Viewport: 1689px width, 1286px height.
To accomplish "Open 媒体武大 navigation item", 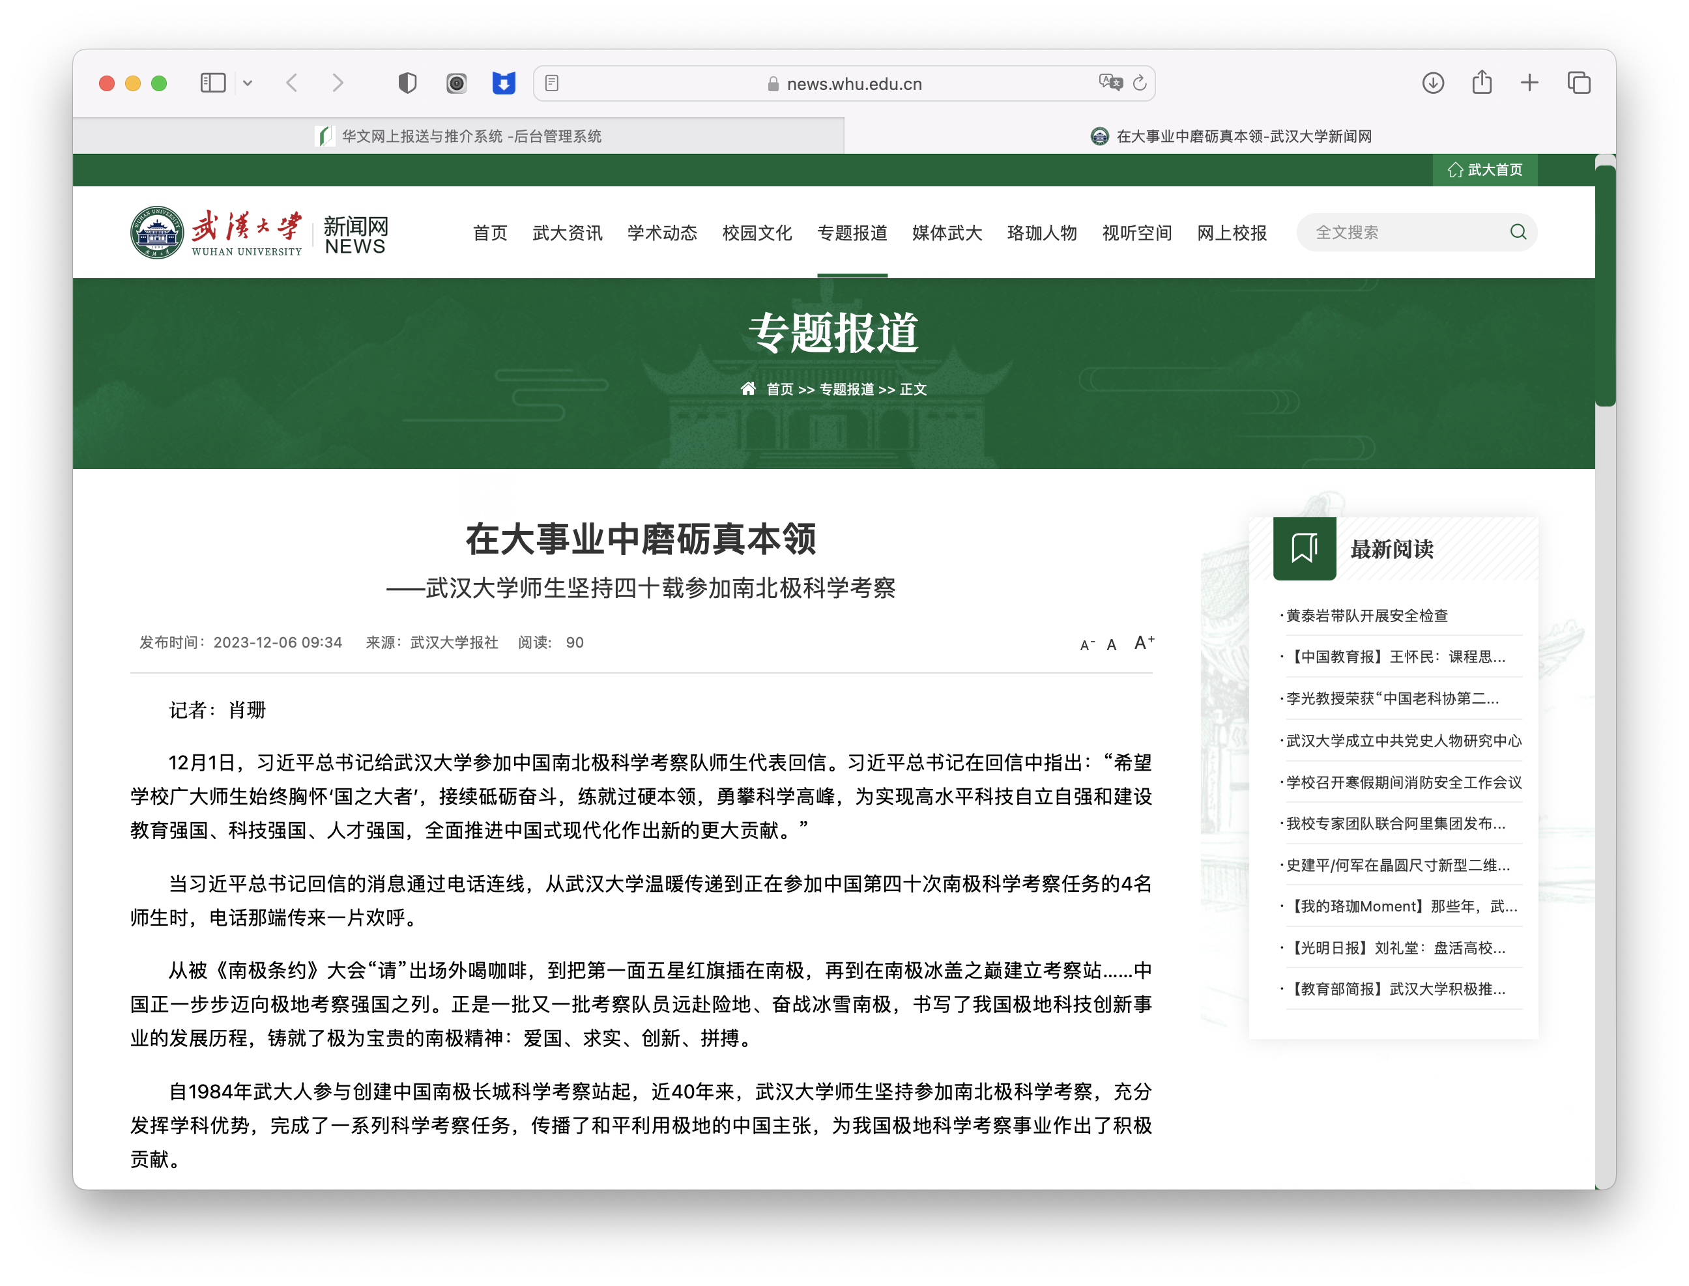I will 947,233.
